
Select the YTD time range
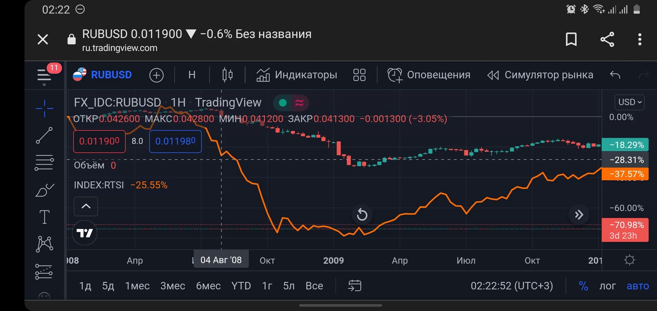(x=241, y=286)
